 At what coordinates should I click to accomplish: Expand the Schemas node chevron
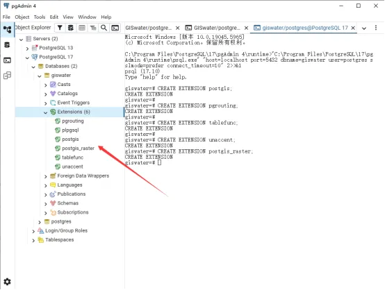coord(45,204)
